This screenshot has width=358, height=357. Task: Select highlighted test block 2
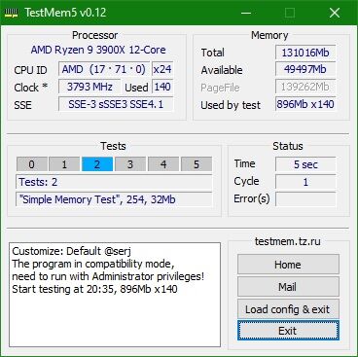97,164
